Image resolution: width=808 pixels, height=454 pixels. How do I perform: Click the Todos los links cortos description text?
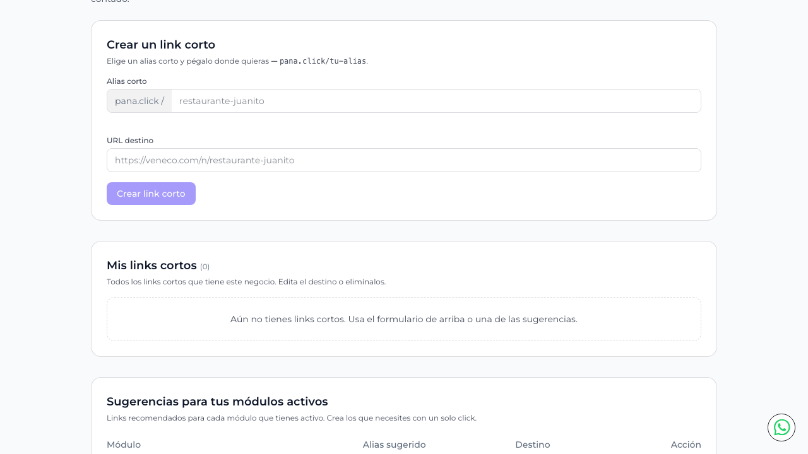pos(246,282)
